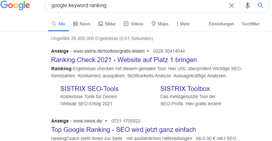Click the www.sistrix.de/toolbox/gratis-testen URL

(x=109, y=51)
